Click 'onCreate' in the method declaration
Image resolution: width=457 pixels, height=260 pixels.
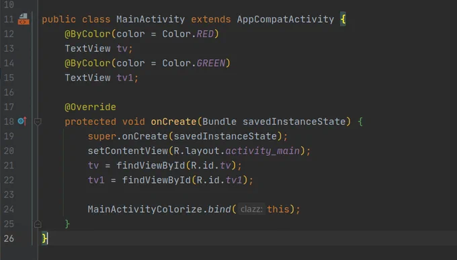pyautogui.click(x=173, y=122)
